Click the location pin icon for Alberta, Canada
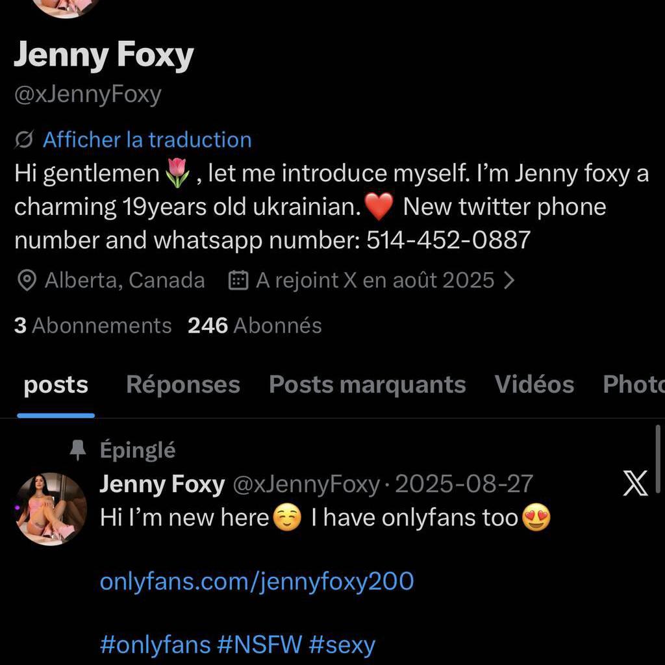Viewport: 665px width, 665px height. click(26, 280)
